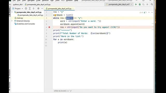The height and width of the screenshot is (93, 166).
Task: Select Scratches and Consoles item
Action: pos(26,24)
